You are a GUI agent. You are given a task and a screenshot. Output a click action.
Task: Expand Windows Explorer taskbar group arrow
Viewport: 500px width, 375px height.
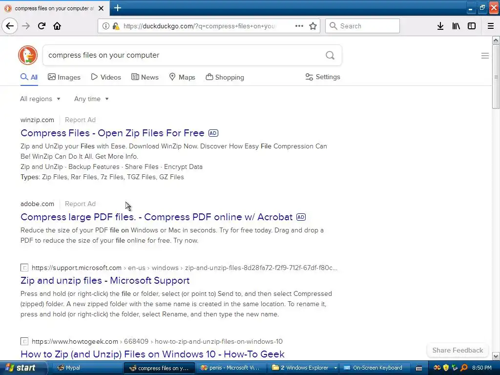tap(335, 368)
